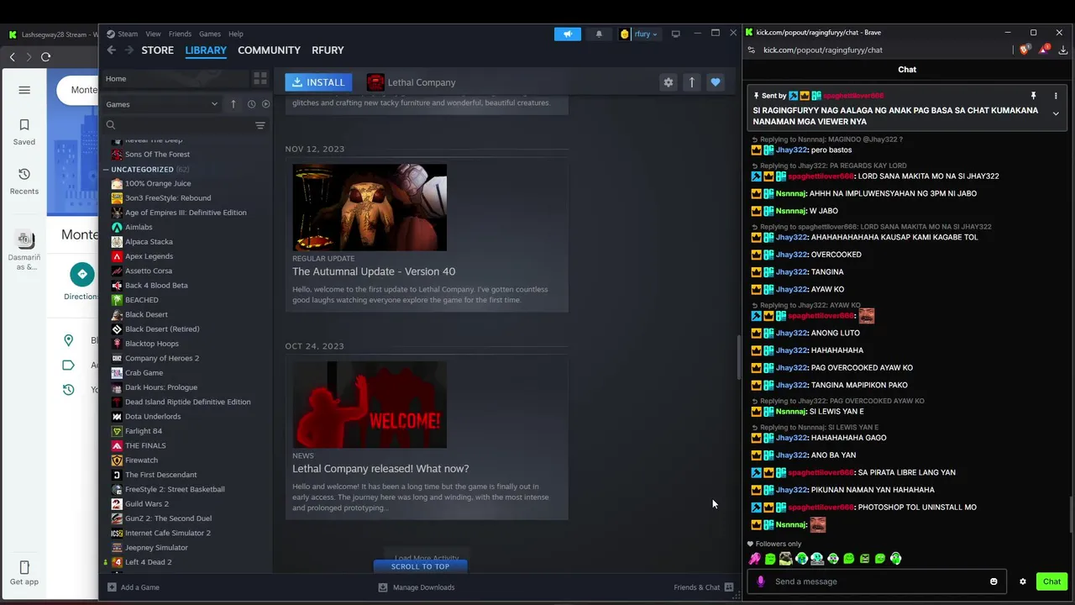
Task: Open Lethal Company released! What now? post
Action: pos(380,469)
